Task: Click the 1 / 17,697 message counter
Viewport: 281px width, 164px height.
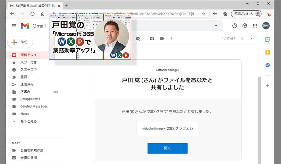Action: (228, 39)
